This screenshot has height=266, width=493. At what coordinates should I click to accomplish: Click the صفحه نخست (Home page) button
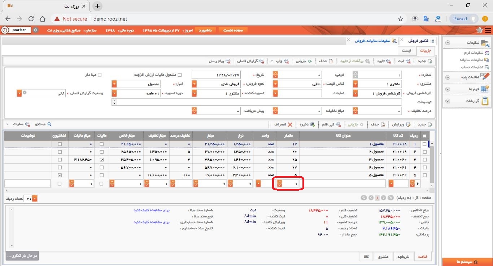233,30
